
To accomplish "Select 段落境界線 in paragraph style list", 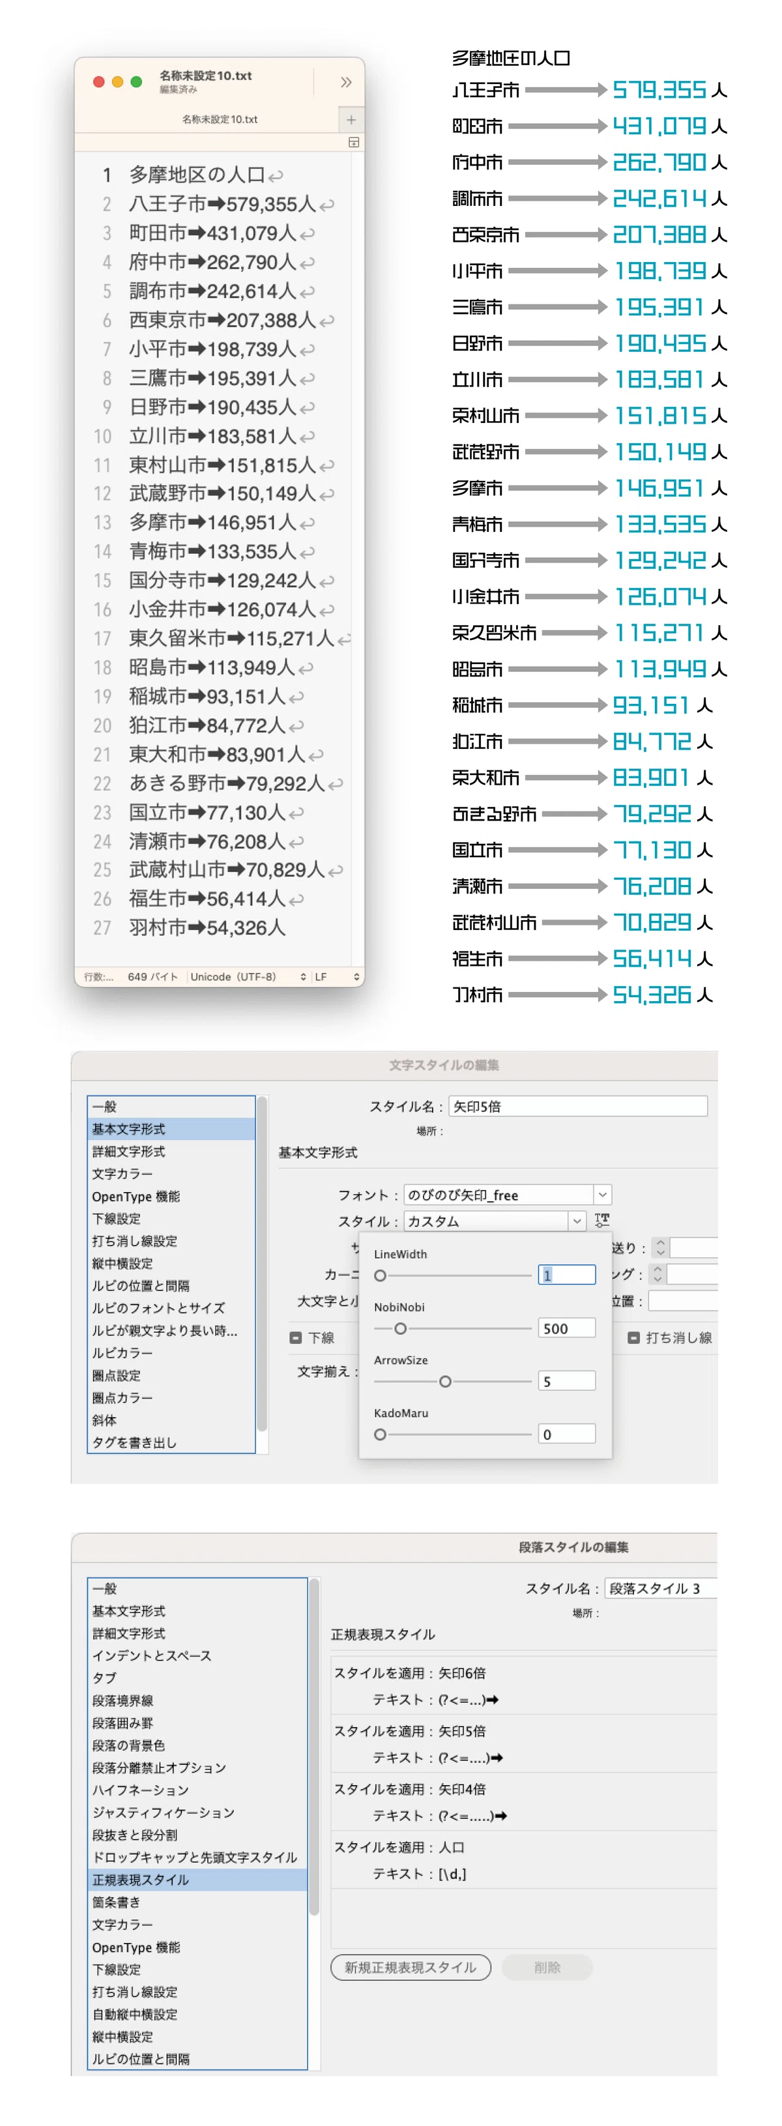I will coord(198,1700).
